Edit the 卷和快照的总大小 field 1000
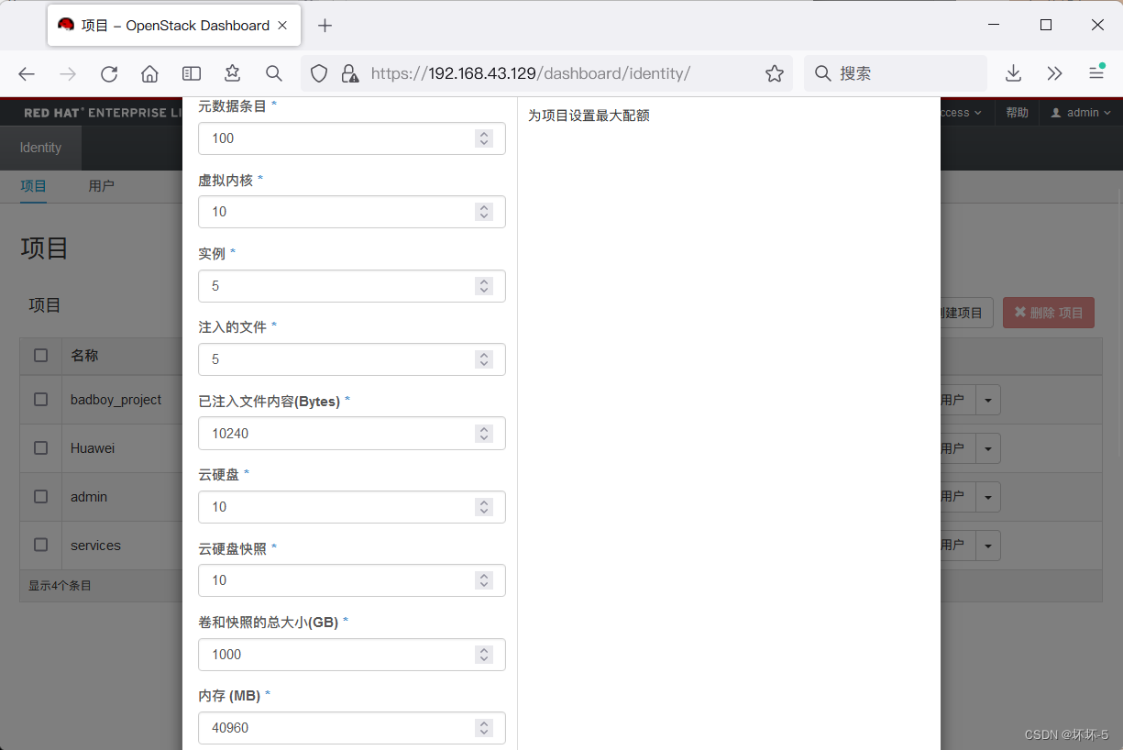 352,655
